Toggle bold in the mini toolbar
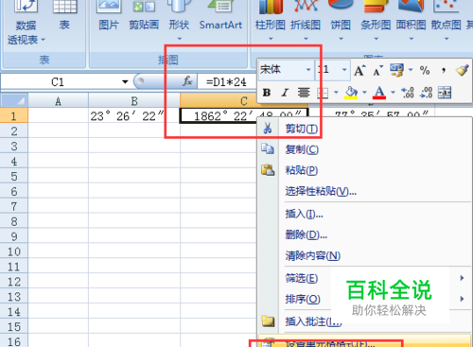 click(x=267, y=93)
